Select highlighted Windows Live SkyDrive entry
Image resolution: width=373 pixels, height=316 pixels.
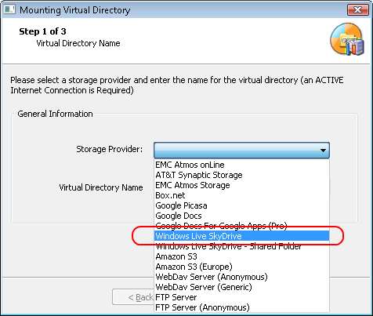point(241,236)
